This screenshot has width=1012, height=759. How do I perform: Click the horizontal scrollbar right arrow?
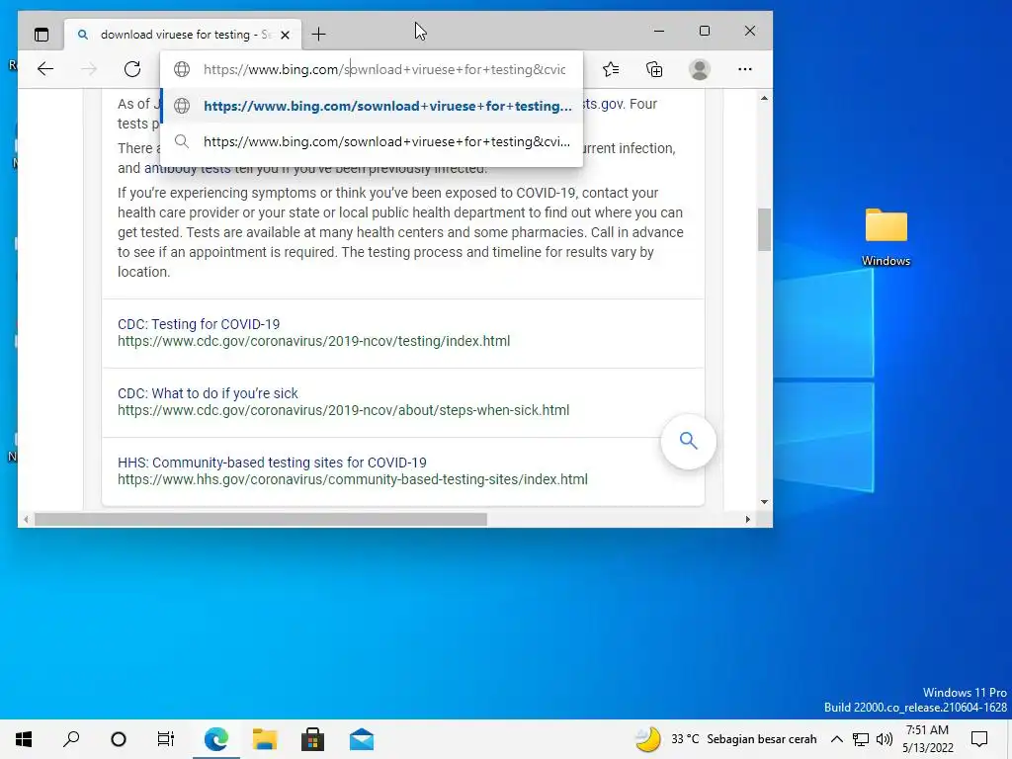click(x=748, y=519)
